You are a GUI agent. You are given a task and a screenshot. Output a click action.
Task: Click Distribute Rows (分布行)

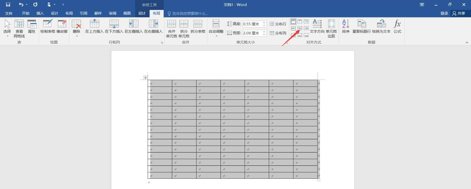pos(278,24)
